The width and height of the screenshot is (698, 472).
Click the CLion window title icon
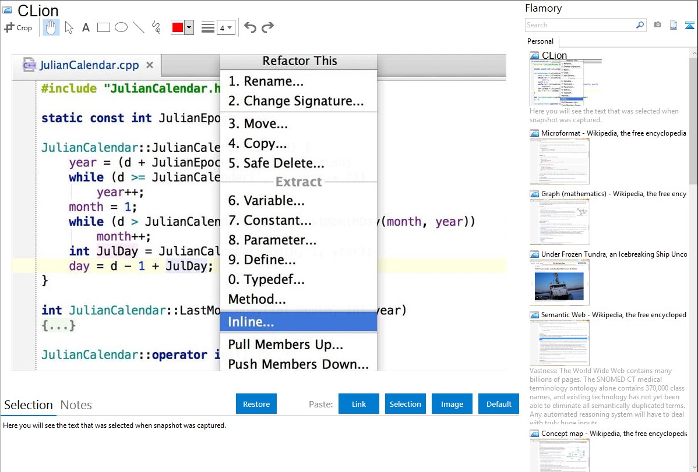coord(7,10)
